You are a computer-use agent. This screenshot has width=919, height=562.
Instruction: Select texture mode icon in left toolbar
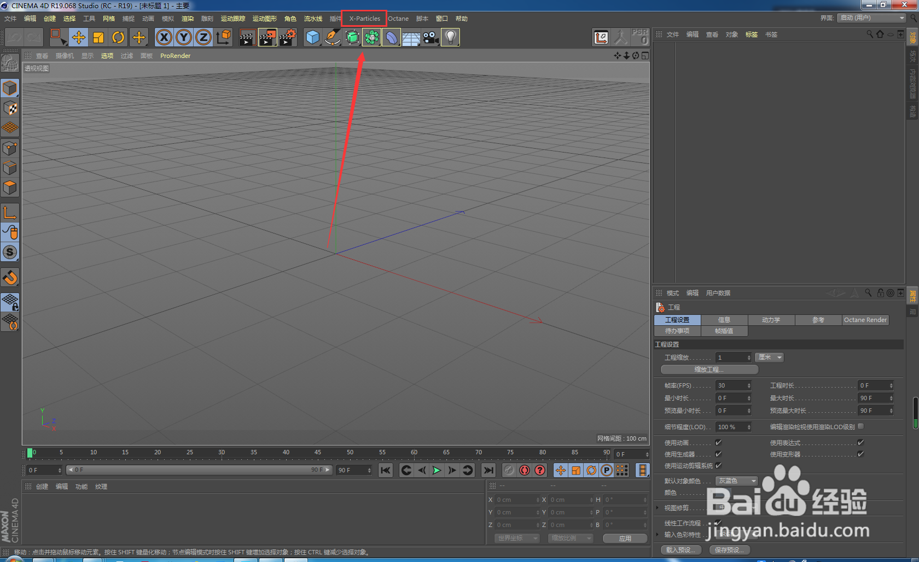[10, 108]
